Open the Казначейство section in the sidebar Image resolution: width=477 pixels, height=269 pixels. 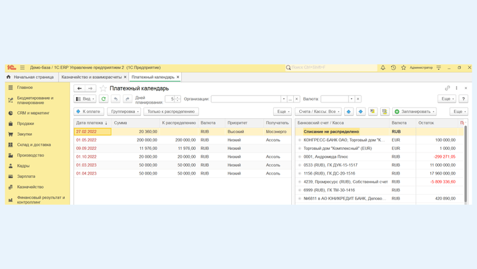30,187
